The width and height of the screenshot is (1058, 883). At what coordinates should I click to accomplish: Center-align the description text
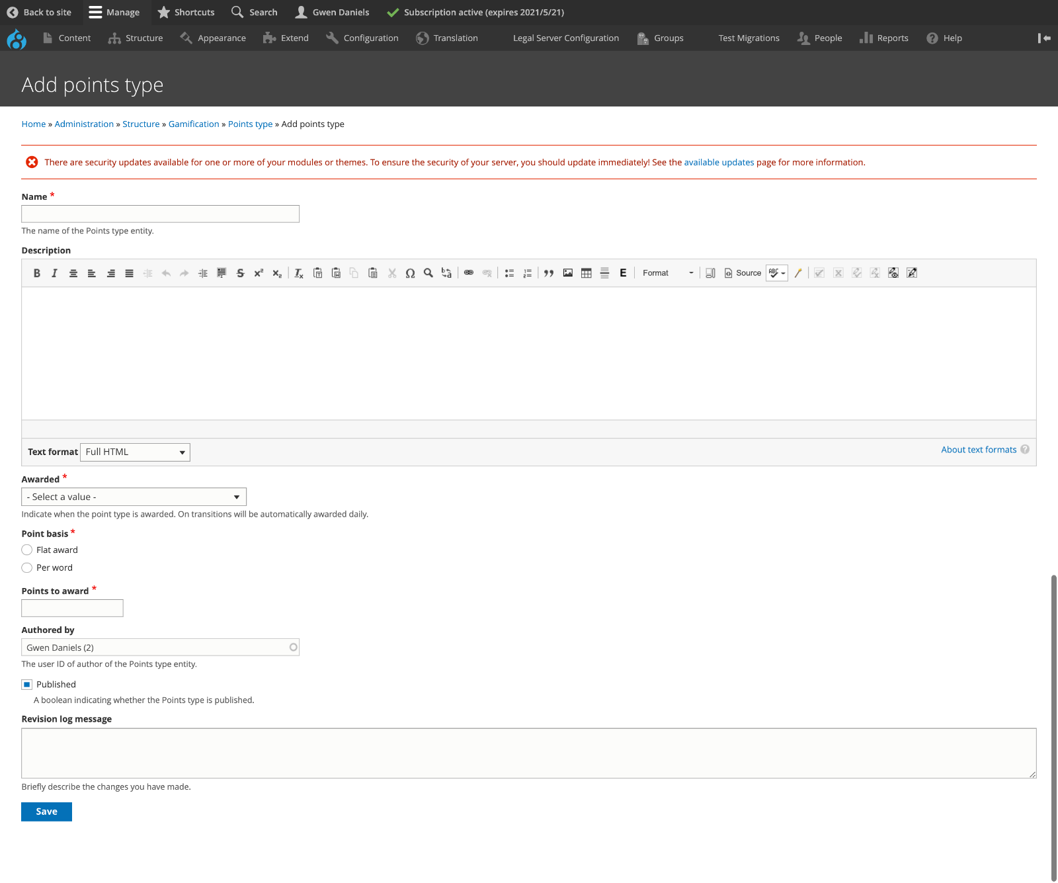(x=73, y=273)
